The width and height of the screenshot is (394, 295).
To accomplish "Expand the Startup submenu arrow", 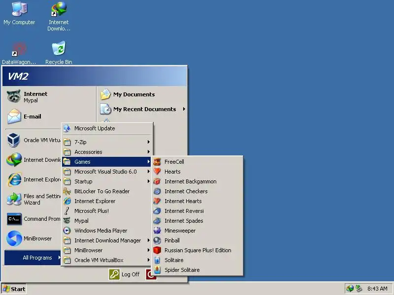I will (x=149, y=181).
